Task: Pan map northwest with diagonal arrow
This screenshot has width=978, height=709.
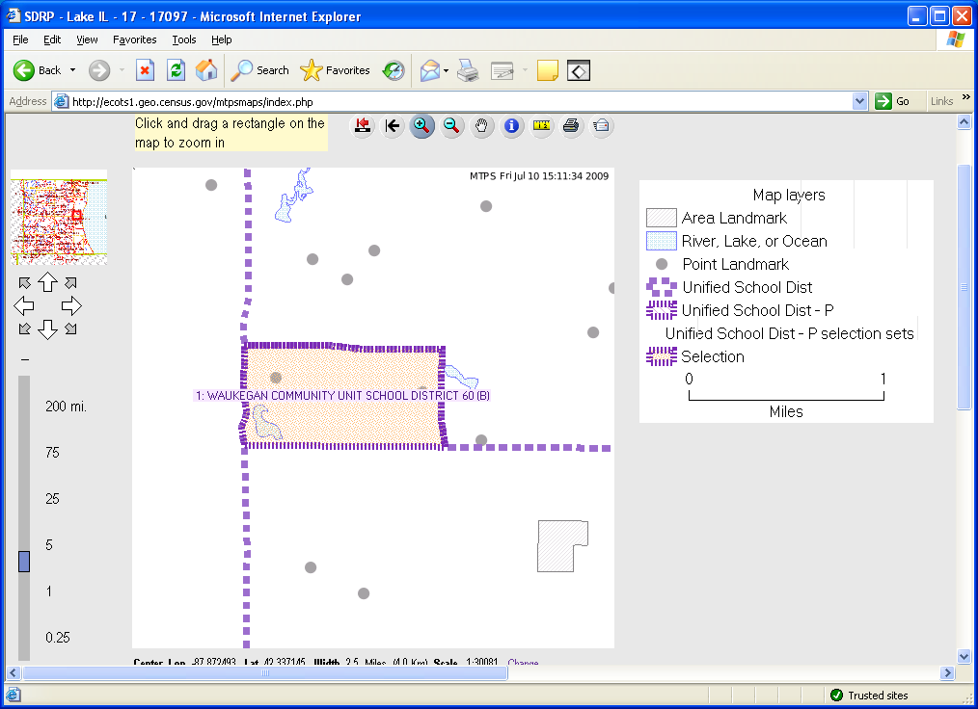Action: [x=24, y=283]
